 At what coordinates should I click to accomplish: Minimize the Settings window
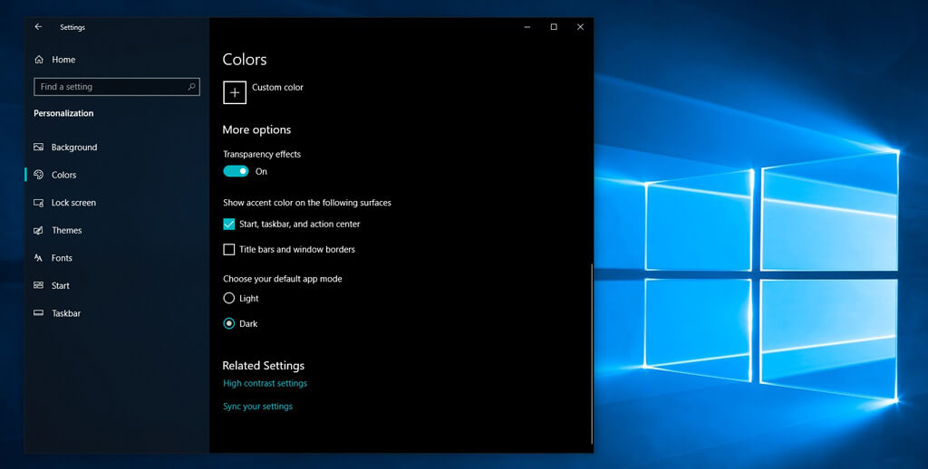click(x=527, y=26)
